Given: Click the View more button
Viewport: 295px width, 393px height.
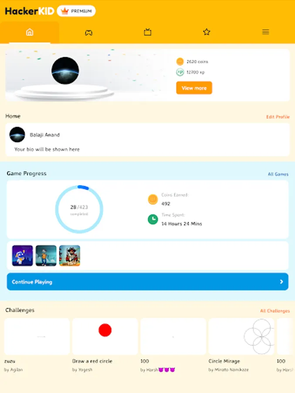Looking at the screenshot, I should tap(194, 88).
